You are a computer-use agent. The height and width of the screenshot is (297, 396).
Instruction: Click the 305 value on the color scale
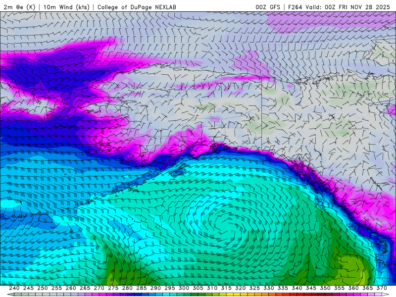pos(198,288)
